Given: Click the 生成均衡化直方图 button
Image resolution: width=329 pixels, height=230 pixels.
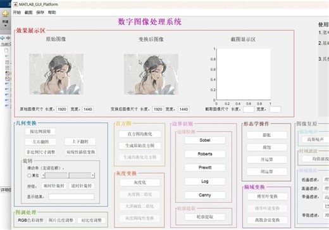Looking at the screenshot, I should 140,157.
